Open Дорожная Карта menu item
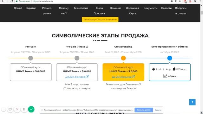This screenshot has width=203, height=114. 133,11
